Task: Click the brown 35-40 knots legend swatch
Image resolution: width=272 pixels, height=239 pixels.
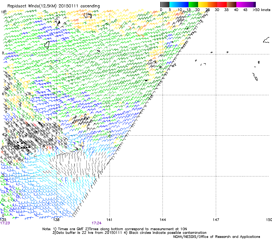Action: [x=232, y=4]
